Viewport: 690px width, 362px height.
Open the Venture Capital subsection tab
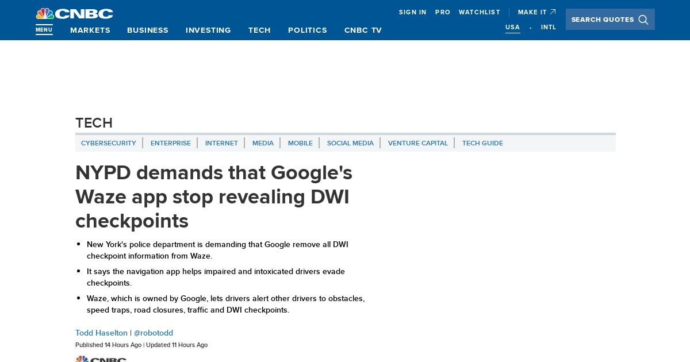[x=418, y=143]
